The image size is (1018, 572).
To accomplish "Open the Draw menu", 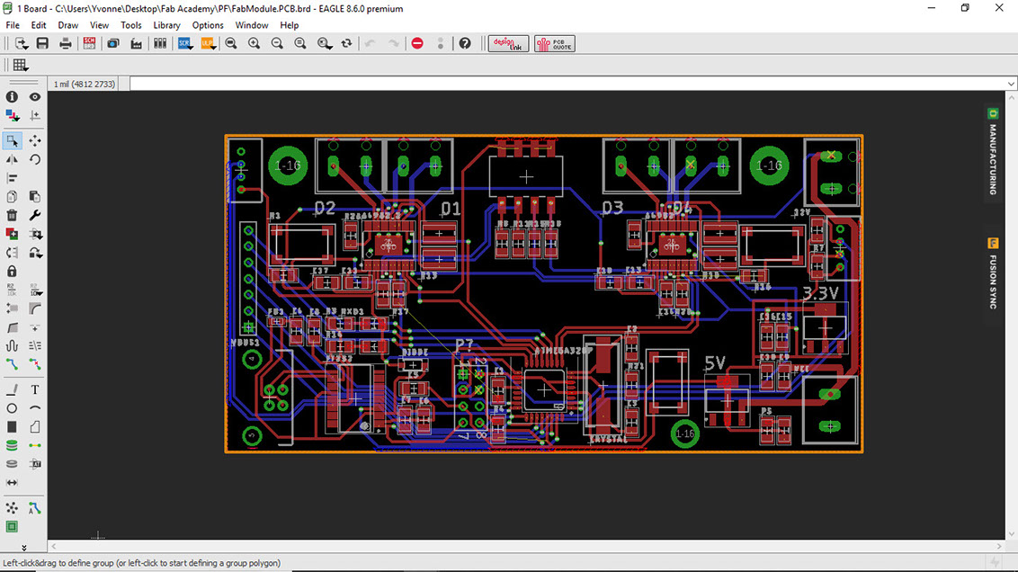I will click(x=68, y=25).
